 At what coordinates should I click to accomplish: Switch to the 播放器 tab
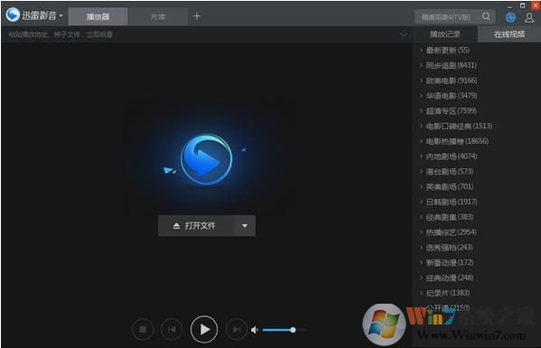[x=98, y=16]
